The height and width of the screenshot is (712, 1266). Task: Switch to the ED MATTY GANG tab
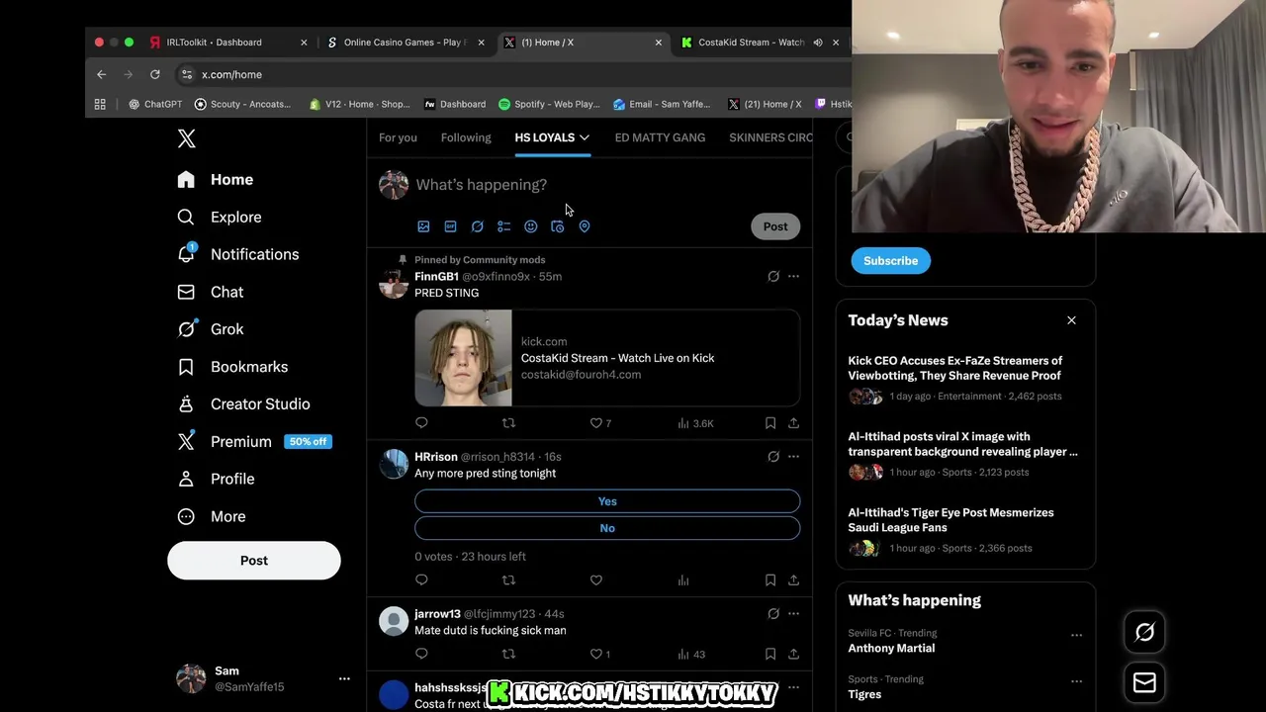tap(660, 137)
